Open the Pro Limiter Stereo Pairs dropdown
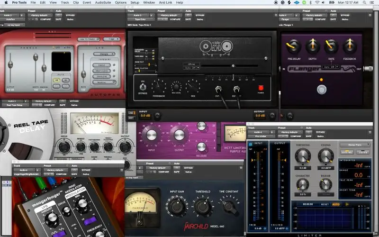The height and width of the screenshot is (237, 379). coord(355,145)
